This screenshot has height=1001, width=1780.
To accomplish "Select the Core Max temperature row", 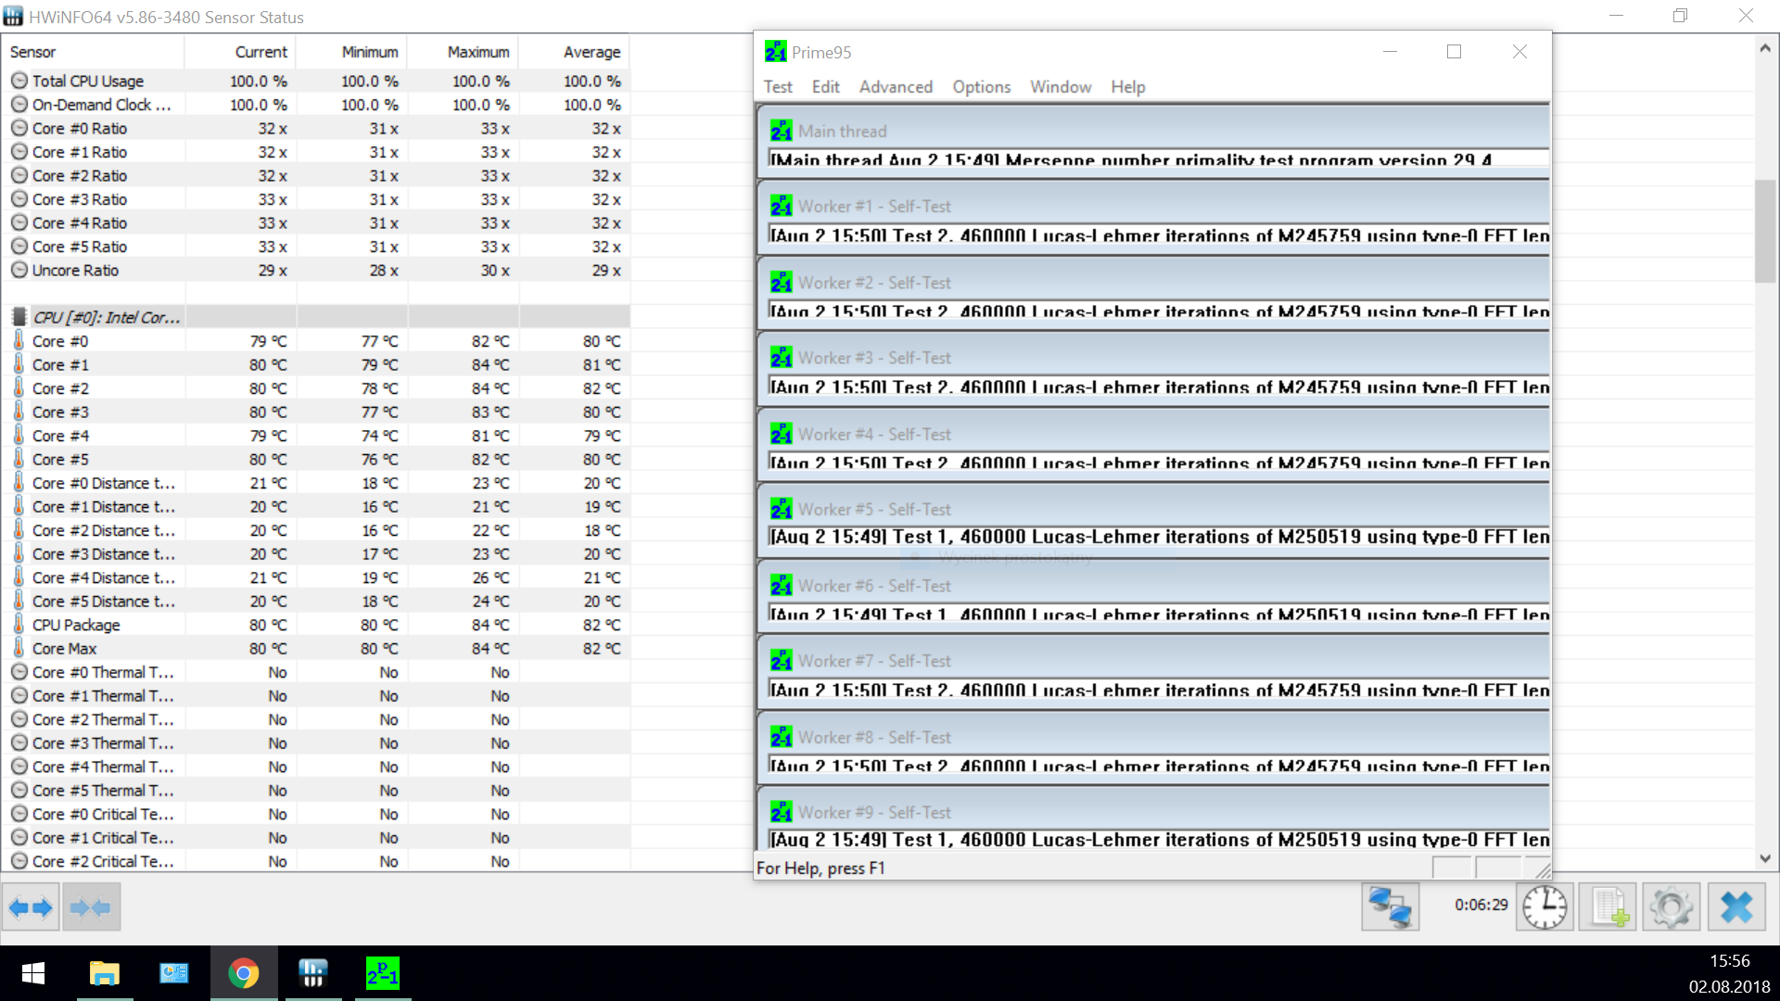I will pyautogui.click(x=315, y=649).
